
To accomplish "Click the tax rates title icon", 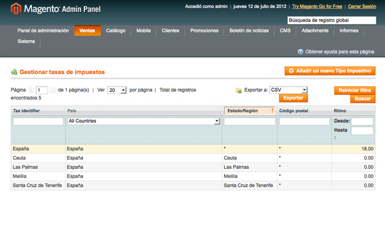I will pyautogui.click(x=14, y=72).
